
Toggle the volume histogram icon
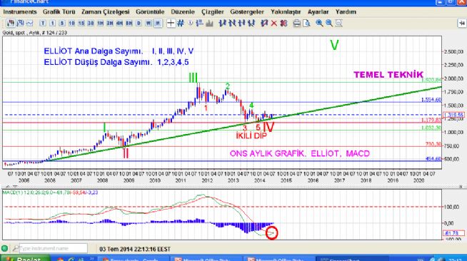coord(209,24)
